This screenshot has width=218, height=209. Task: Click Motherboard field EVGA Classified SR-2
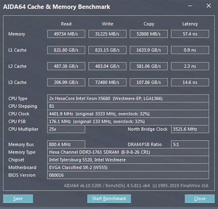click(x=128, y=167)
